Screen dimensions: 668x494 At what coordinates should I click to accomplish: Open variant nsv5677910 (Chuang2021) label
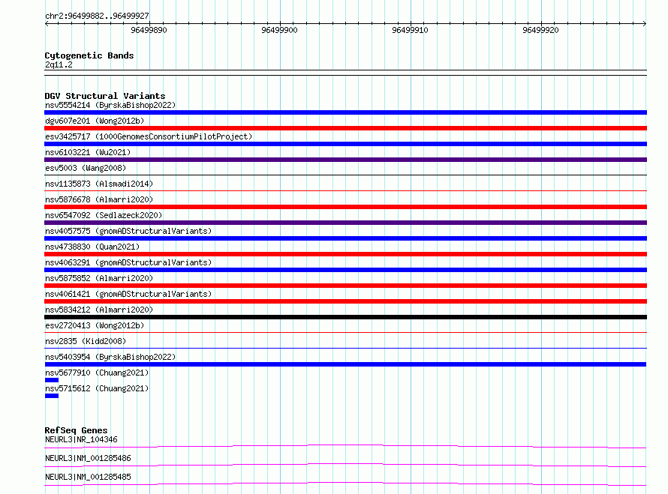97,373
